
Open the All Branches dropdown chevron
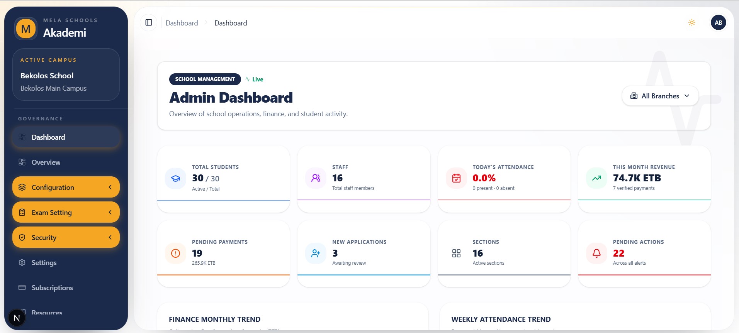pos(687,96)
